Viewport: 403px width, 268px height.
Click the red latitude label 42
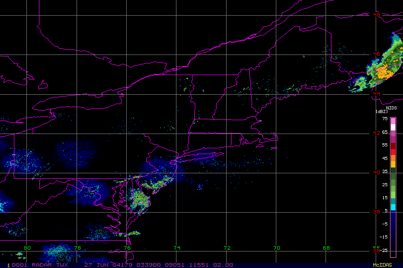[377, 133]
